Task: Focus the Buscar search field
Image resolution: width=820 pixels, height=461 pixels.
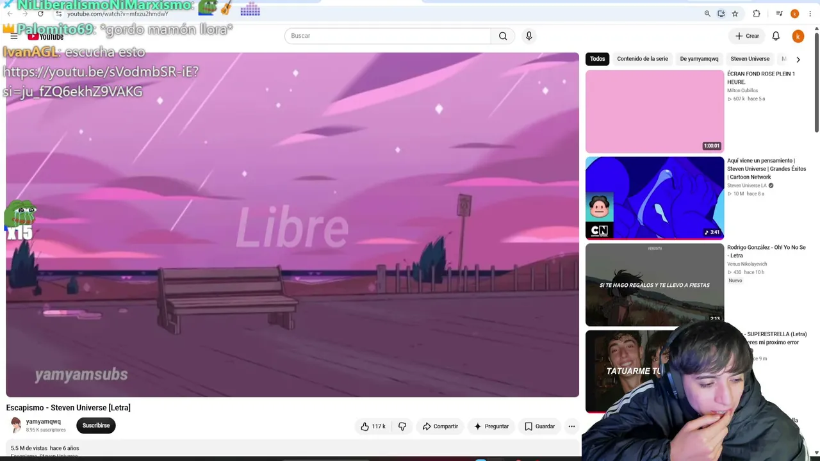Action: click(388, 36)
